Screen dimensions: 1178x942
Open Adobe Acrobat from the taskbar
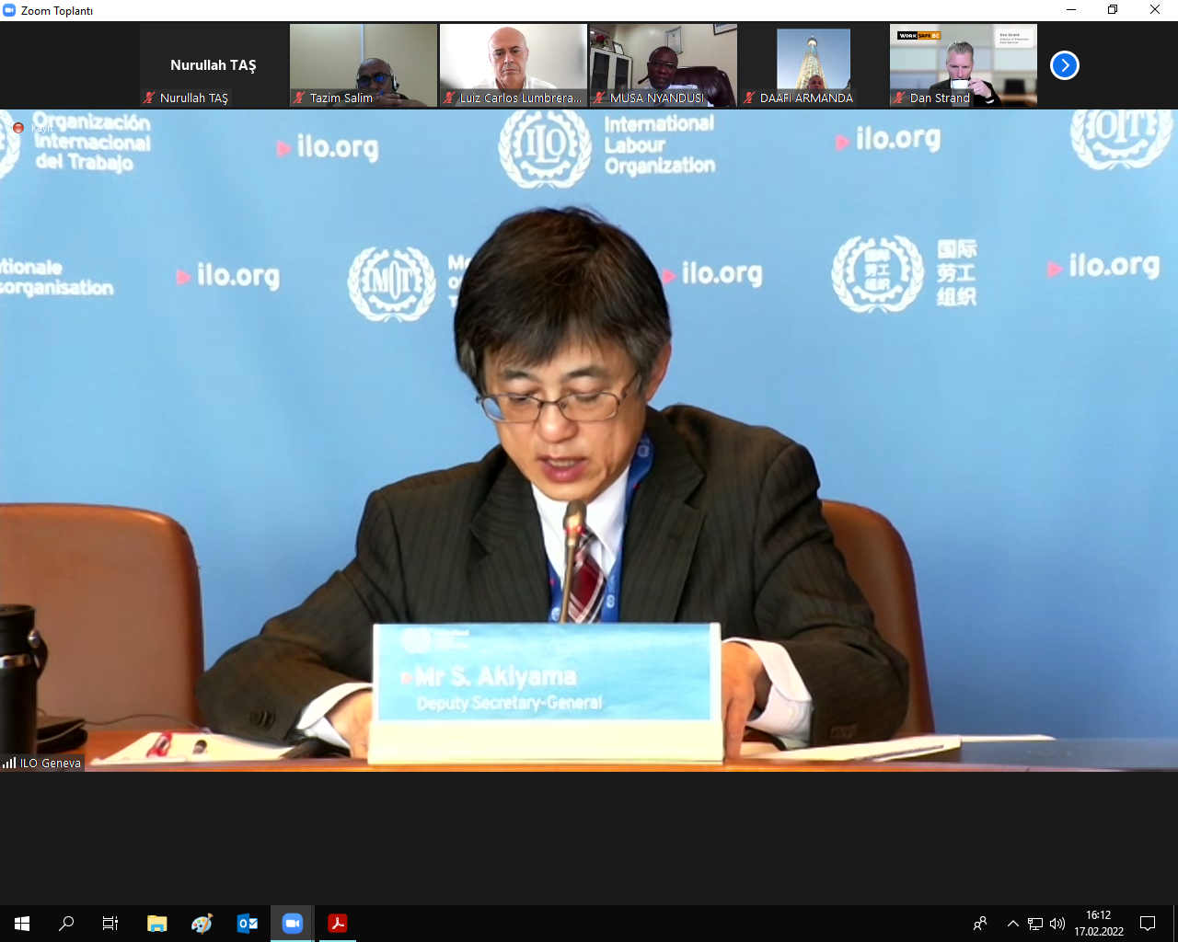338,924
